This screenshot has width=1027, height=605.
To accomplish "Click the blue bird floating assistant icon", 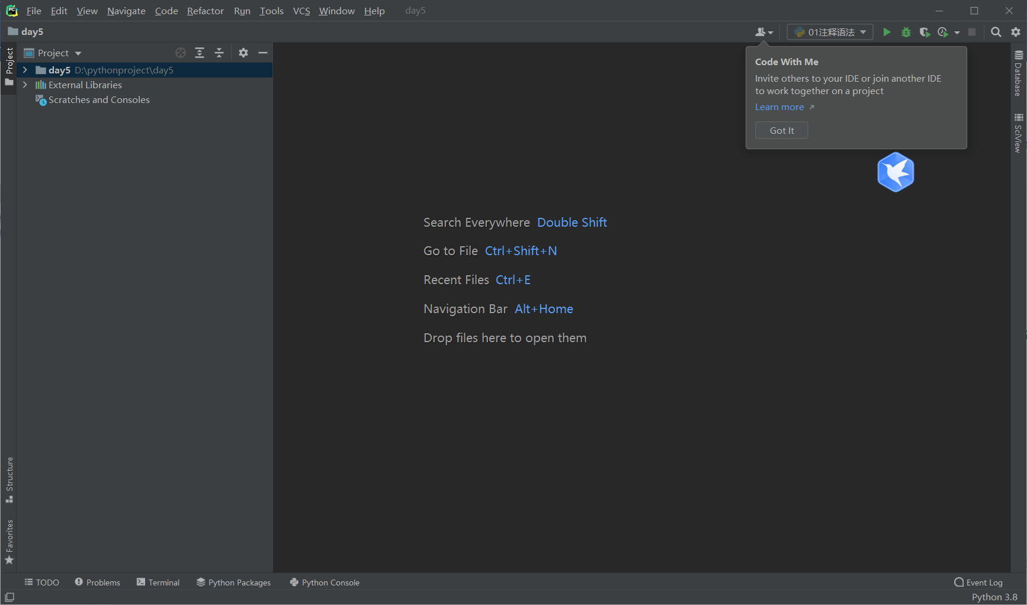I will coord(896,172).
